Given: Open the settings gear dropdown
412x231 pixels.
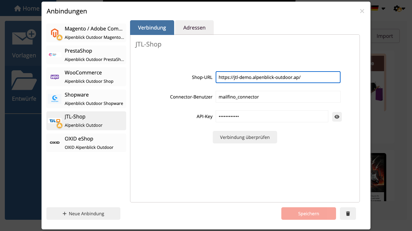Looking at the screenshot, I should coord(399,8).
